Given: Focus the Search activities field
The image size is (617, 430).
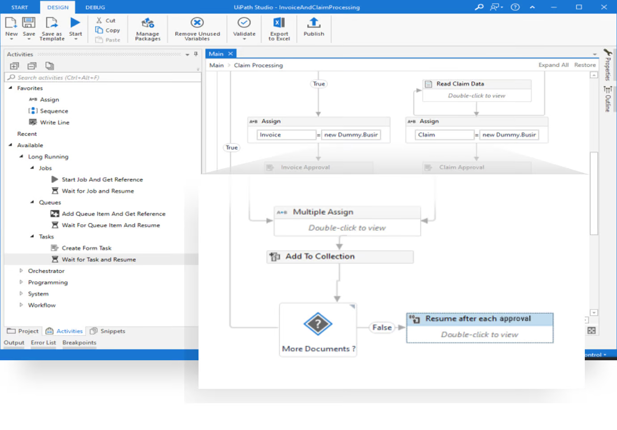Looking at the screenshot, I should [103, 77].
